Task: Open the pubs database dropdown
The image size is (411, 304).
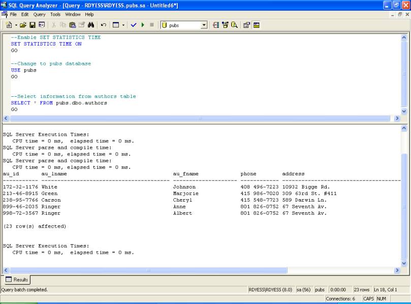Action: pos(204,25)
